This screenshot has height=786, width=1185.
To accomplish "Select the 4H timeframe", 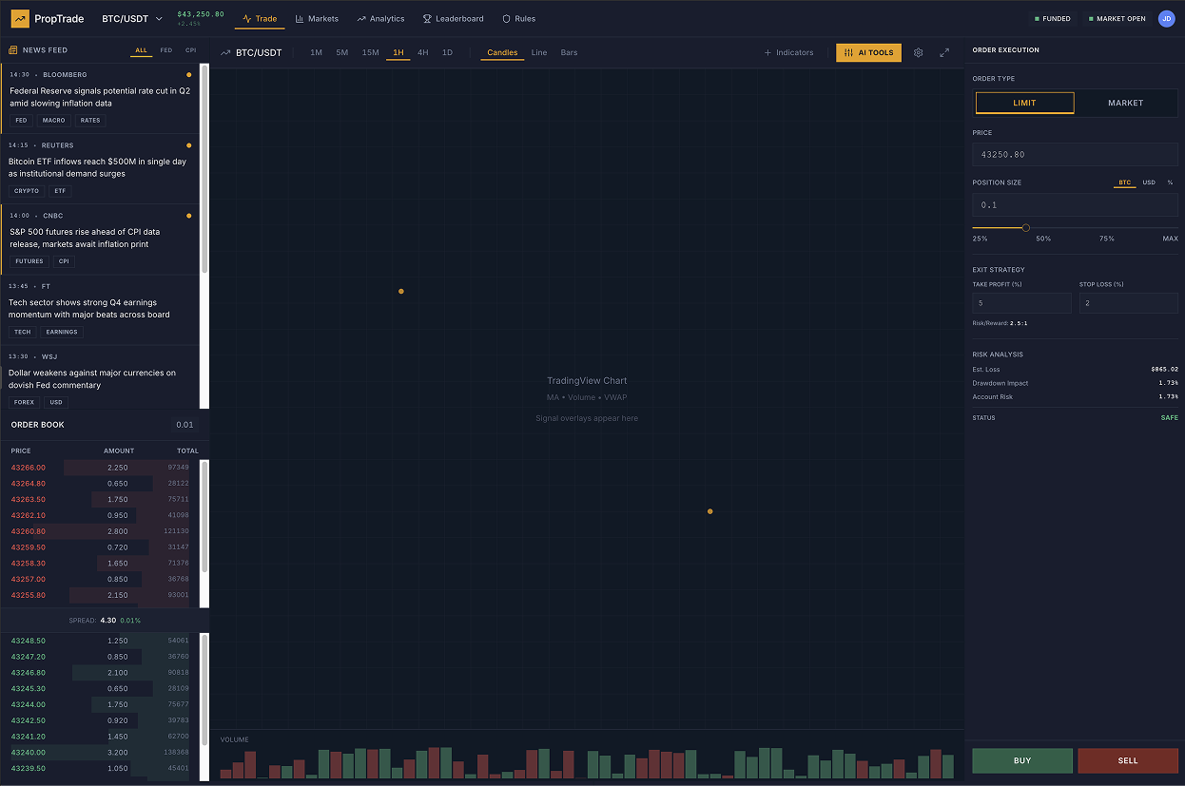I will coord(422,52).
